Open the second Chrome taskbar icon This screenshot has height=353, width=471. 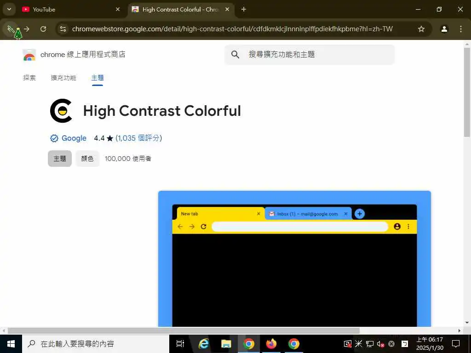click(x=294, y=344)
